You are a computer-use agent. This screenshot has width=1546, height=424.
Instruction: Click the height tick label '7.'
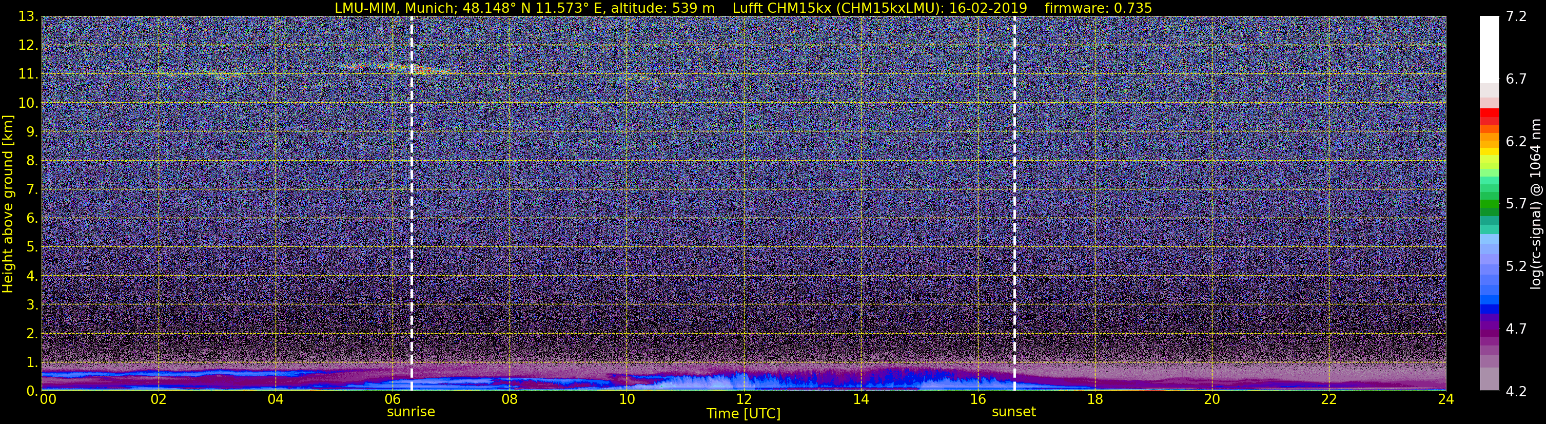pyautogui.click(x=32, y=190)
